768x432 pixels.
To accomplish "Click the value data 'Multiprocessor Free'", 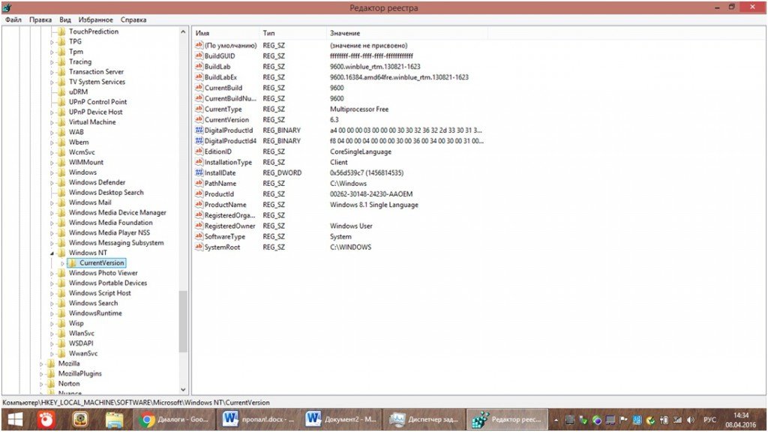I will click(x=359, y=109).
